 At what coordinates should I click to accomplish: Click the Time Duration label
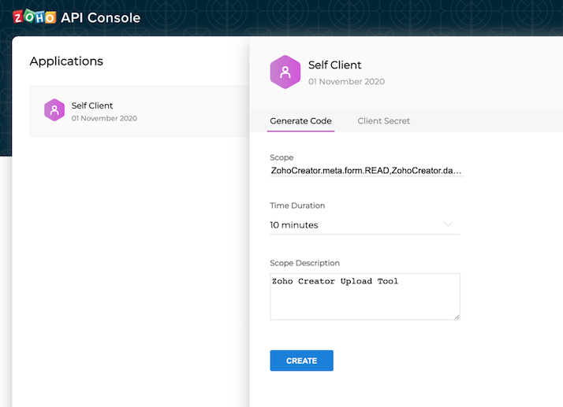point(297,205)
